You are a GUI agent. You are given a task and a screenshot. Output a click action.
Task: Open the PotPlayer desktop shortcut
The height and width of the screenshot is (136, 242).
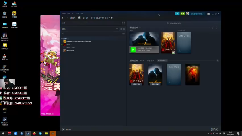[5, 46]
